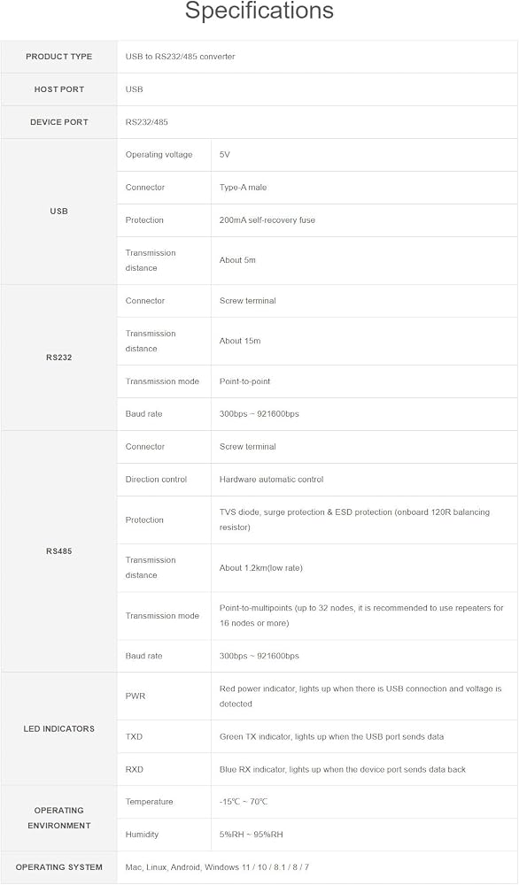Click the RS232/485 device port value
The image size is (519, 885).
[147, 122]
